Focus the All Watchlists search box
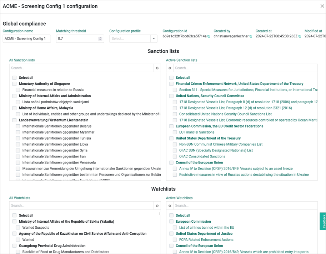This screenshot has height=254, width=326. [x=81, y=206]
